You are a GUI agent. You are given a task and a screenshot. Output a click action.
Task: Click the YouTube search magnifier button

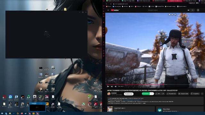193,10
